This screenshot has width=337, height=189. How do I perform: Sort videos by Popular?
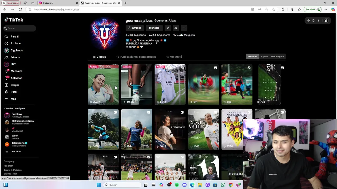coord(264,56)
